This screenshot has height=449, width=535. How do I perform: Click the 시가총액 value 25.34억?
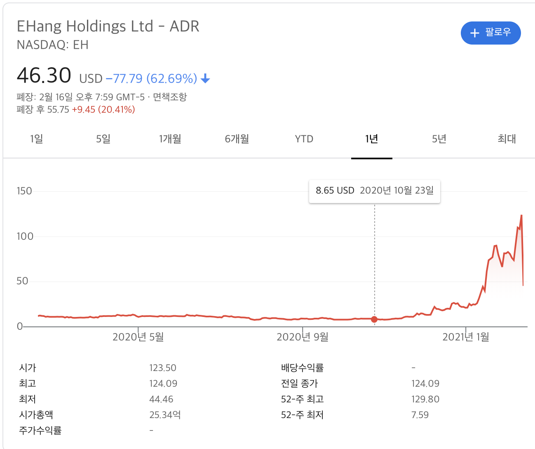pos(165,415)
